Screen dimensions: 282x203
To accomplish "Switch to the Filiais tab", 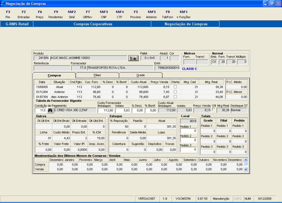I will click(x=97, y=75).
